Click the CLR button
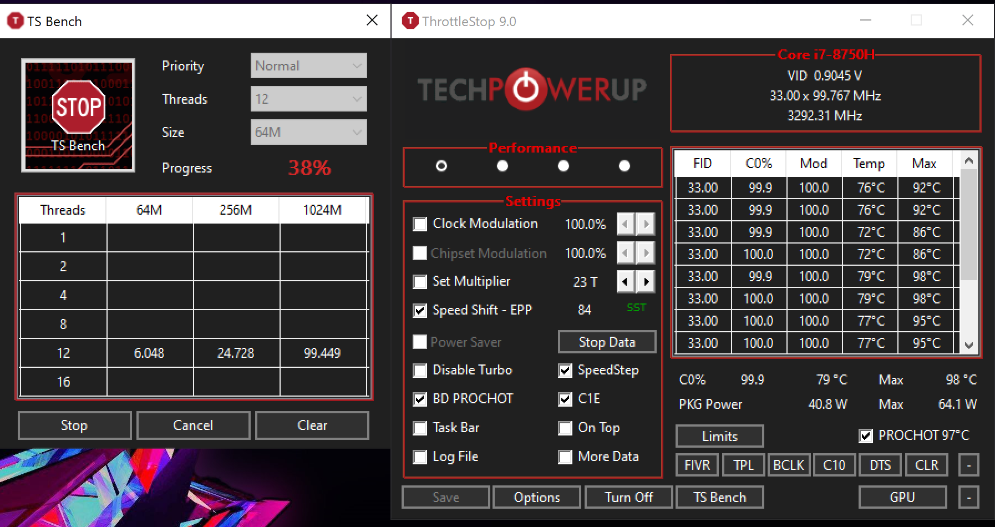Image resolution: width=995 pixels, height=527 pixels. 927,465
